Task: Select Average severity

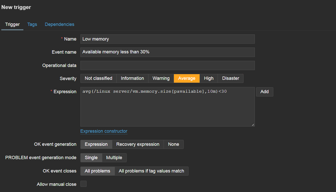Action: (x=187, y=79)
